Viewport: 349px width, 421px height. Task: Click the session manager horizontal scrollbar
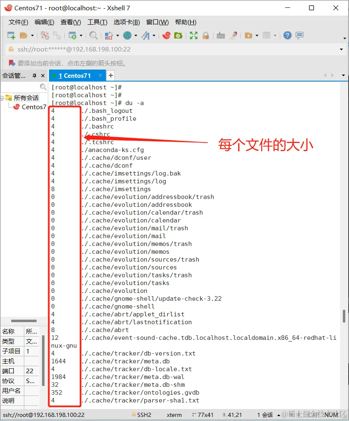(23, 321)
